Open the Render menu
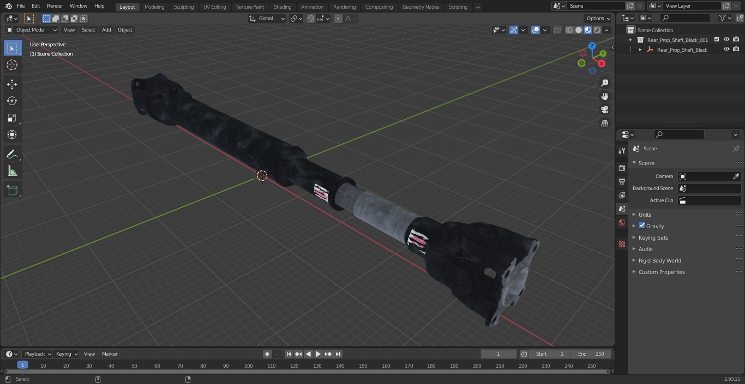 55,6
